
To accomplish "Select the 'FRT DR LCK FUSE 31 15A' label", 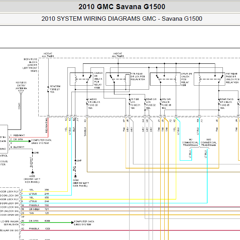I will pos(135,104).
